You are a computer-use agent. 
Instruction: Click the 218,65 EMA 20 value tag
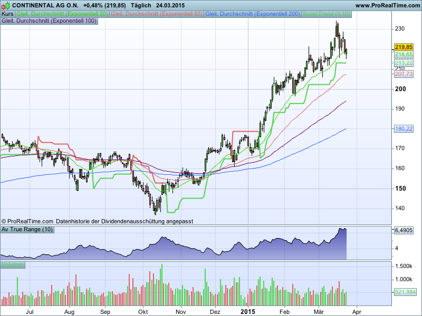click(x=404, y=55)
